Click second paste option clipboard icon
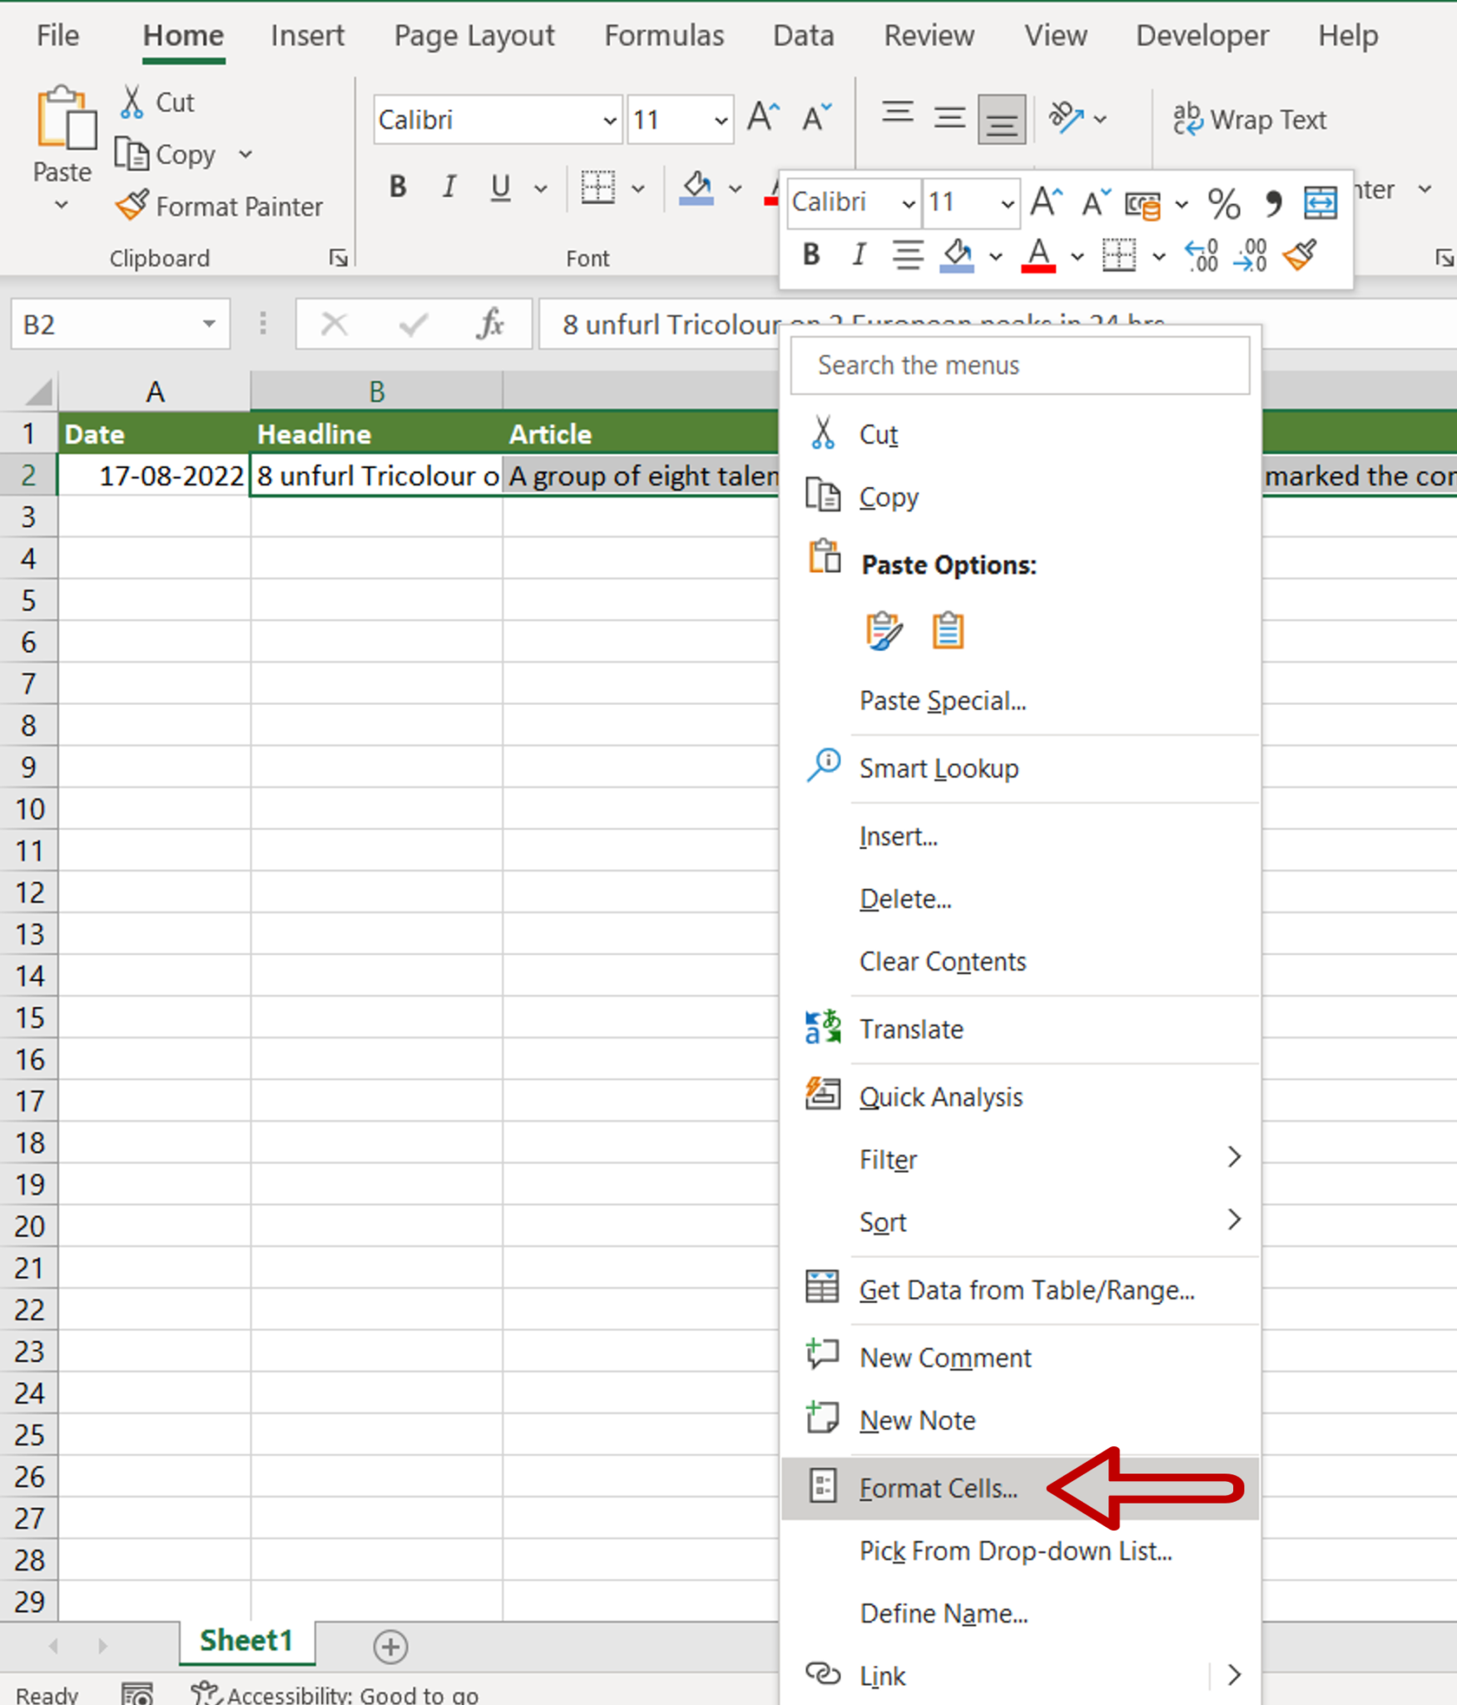 point(948,630)
